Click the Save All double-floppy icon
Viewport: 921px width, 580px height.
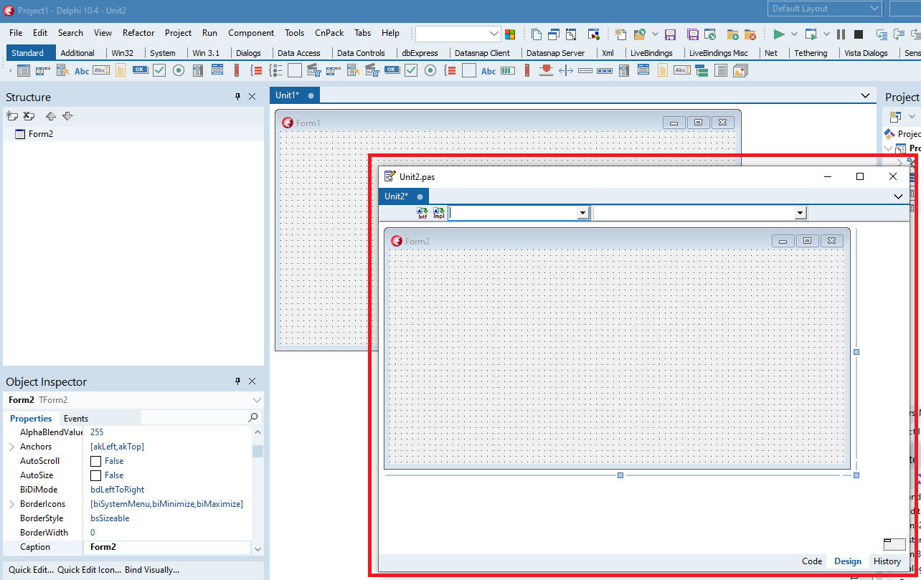coord(693,34)
